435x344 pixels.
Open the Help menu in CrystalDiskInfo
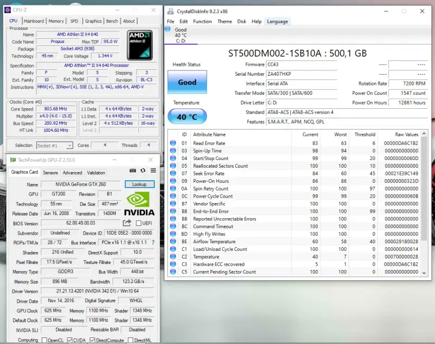pyautogui.click(x=256, y=21)
